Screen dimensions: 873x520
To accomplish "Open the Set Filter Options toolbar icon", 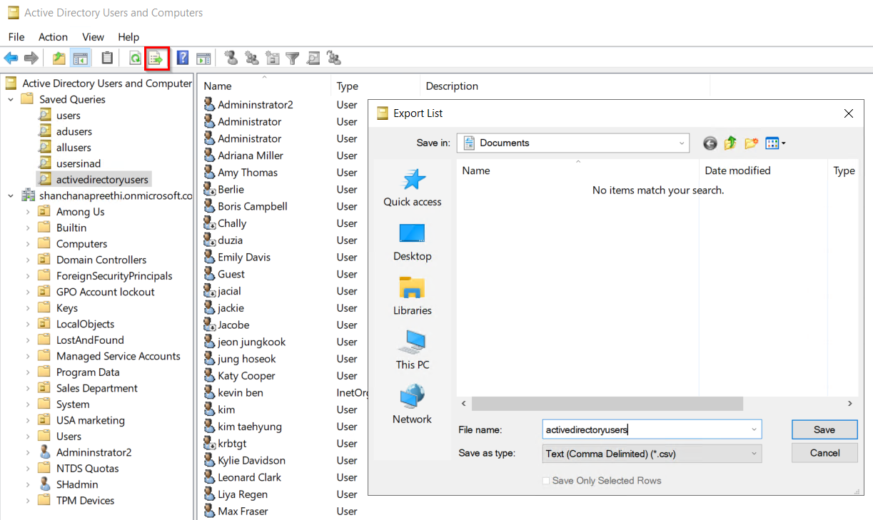I will pyautogui.click(x=293, y=58).
